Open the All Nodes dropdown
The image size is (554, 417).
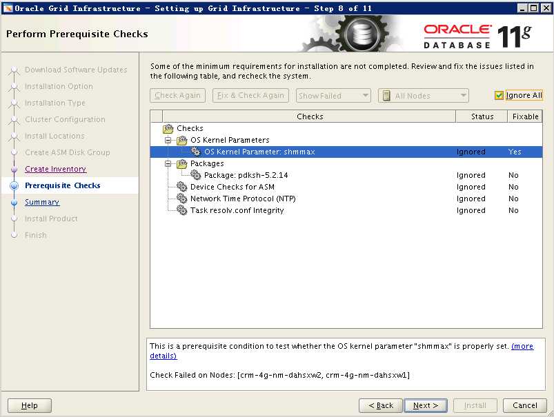coord(424,96)
